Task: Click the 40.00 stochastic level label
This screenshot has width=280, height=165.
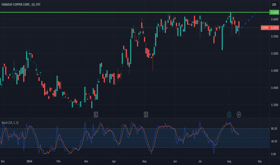Action: [x=274, y=141]
